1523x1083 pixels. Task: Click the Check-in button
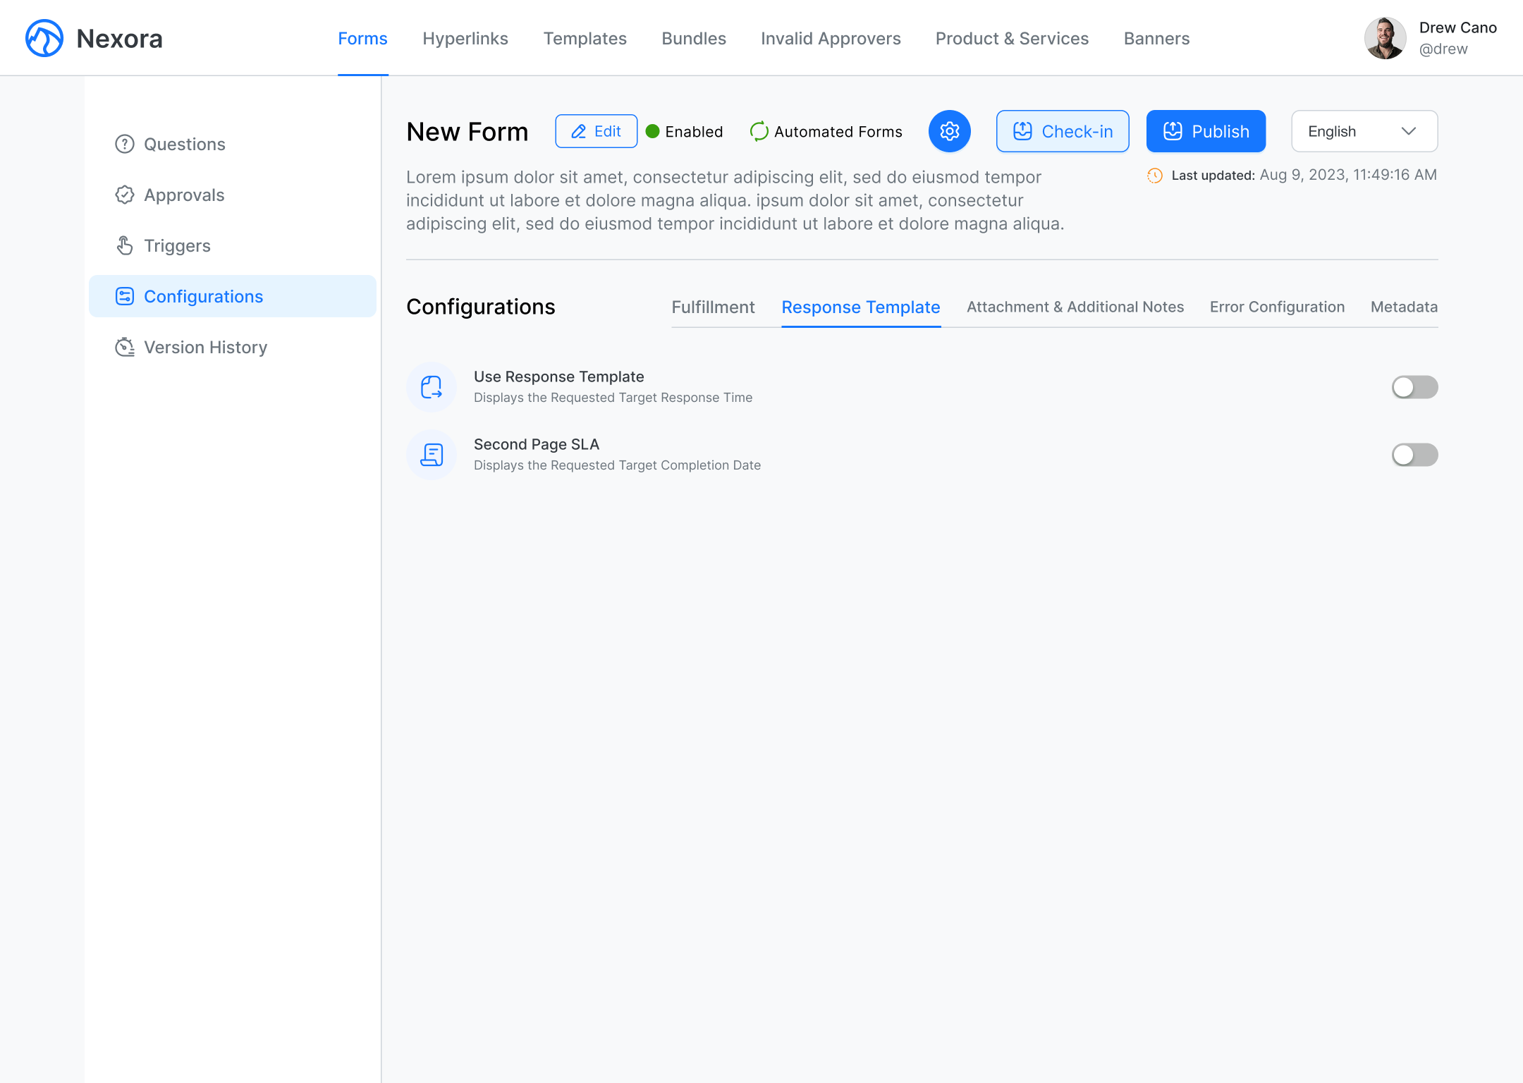coord(1063,131)
